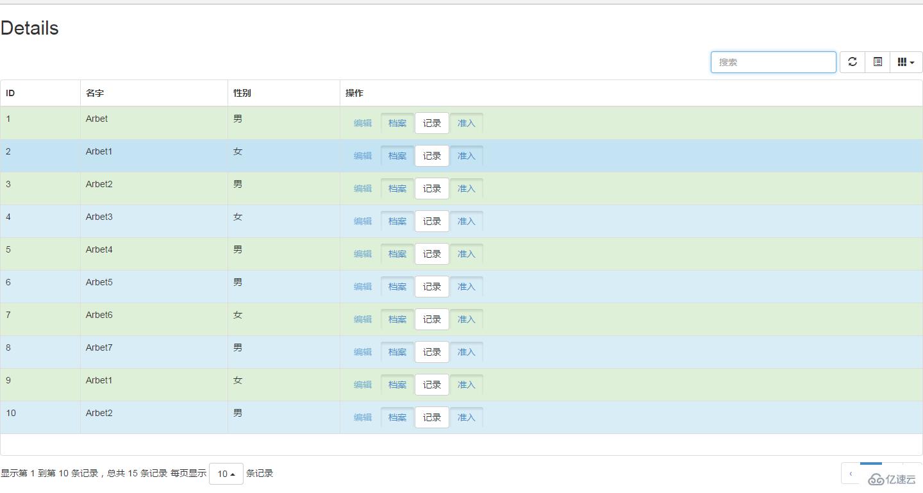The image size is (923, 493).
Task: Click 准入 button in the row with ID 2
Action: tap(467, 156)
